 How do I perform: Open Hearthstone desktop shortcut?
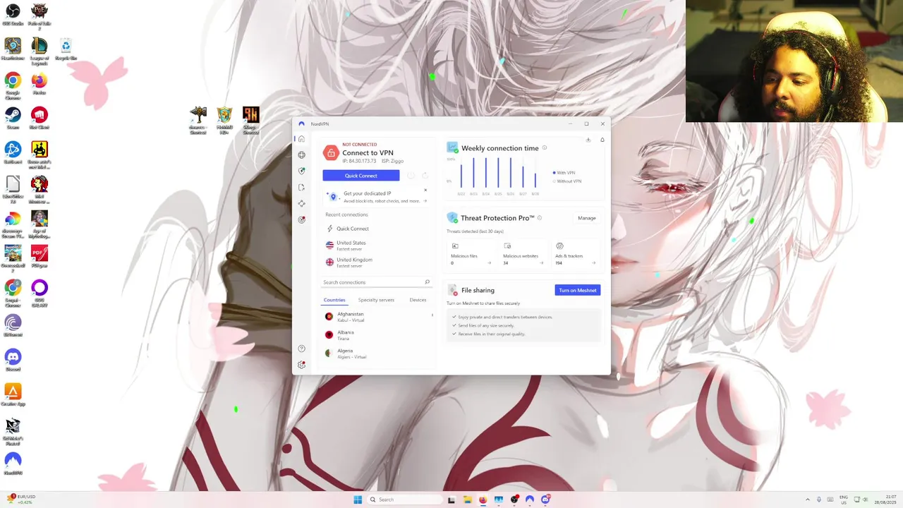(13, 49)
